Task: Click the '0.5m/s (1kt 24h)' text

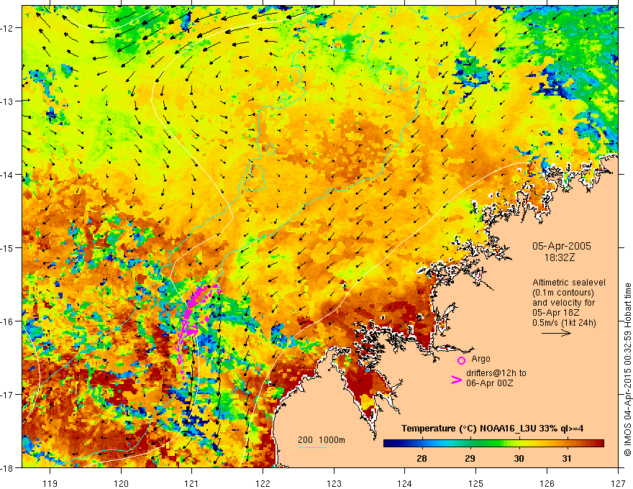Action: [564, 323]
